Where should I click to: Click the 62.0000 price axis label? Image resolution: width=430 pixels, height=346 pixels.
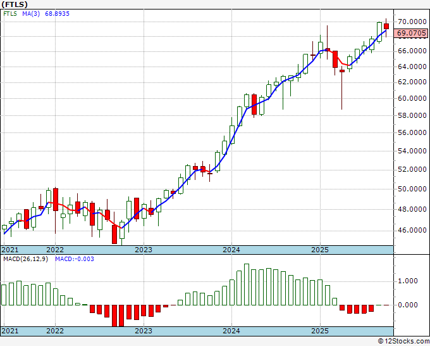[412, 82]
